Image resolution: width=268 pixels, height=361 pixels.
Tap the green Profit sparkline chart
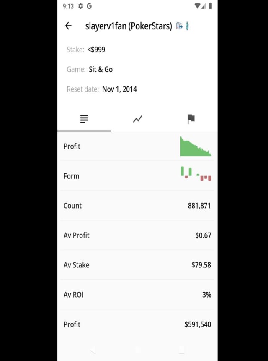[196, 146]
